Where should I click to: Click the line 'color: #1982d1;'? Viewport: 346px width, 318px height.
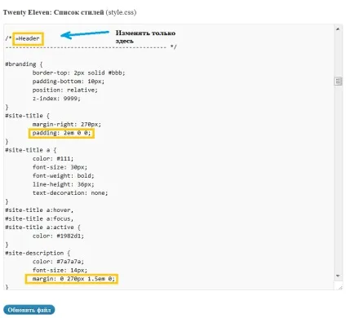(x=58, y=236)
